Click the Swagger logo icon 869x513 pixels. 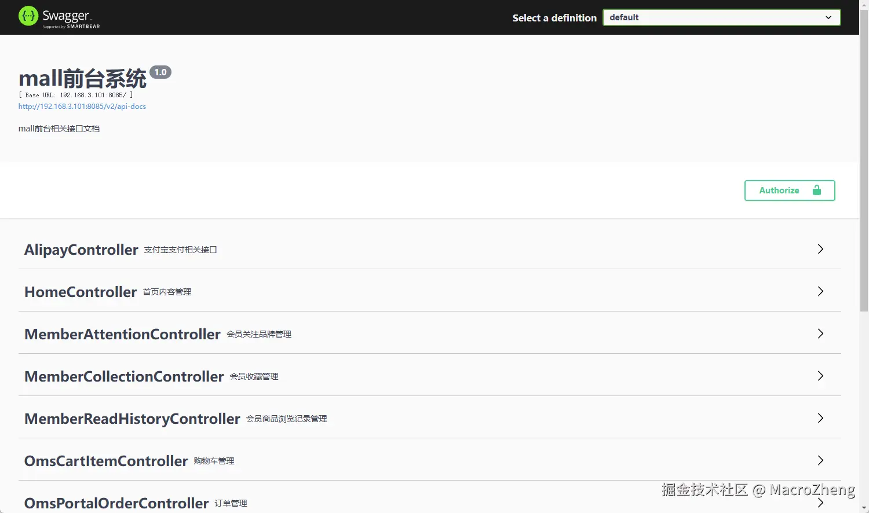(x=28, y=16)
